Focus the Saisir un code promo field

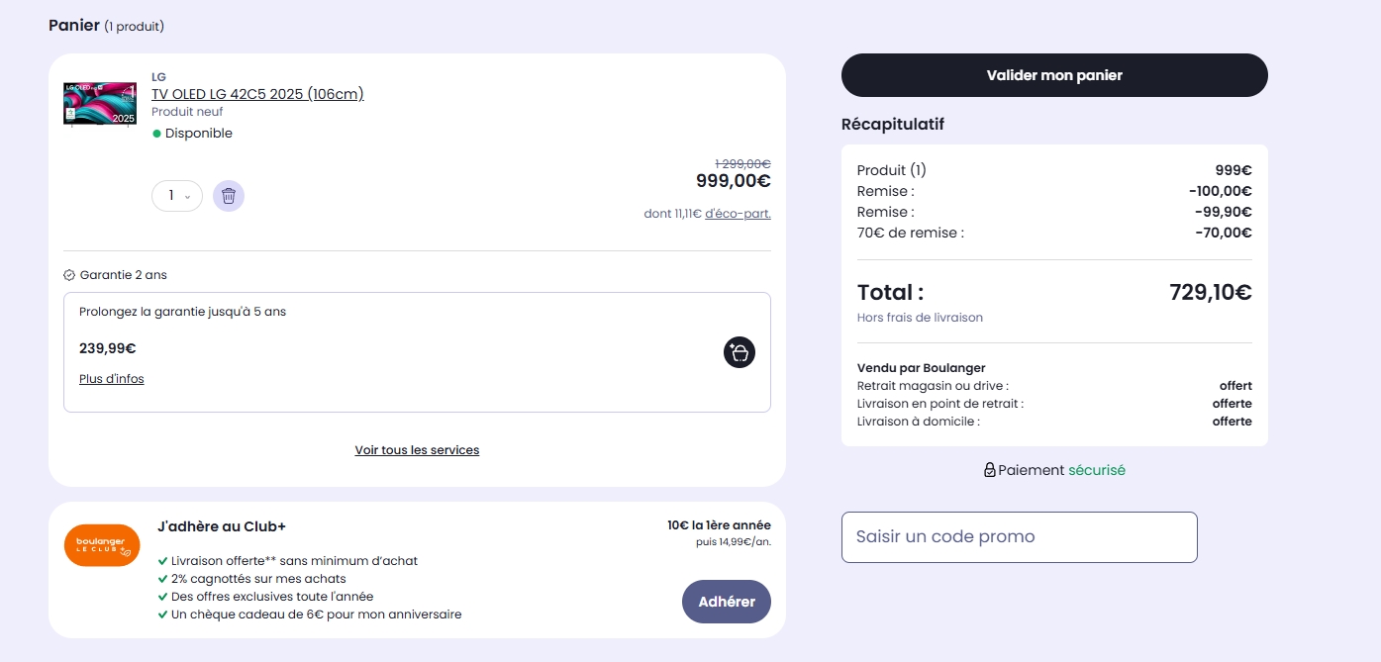(x=1020, y=537)
